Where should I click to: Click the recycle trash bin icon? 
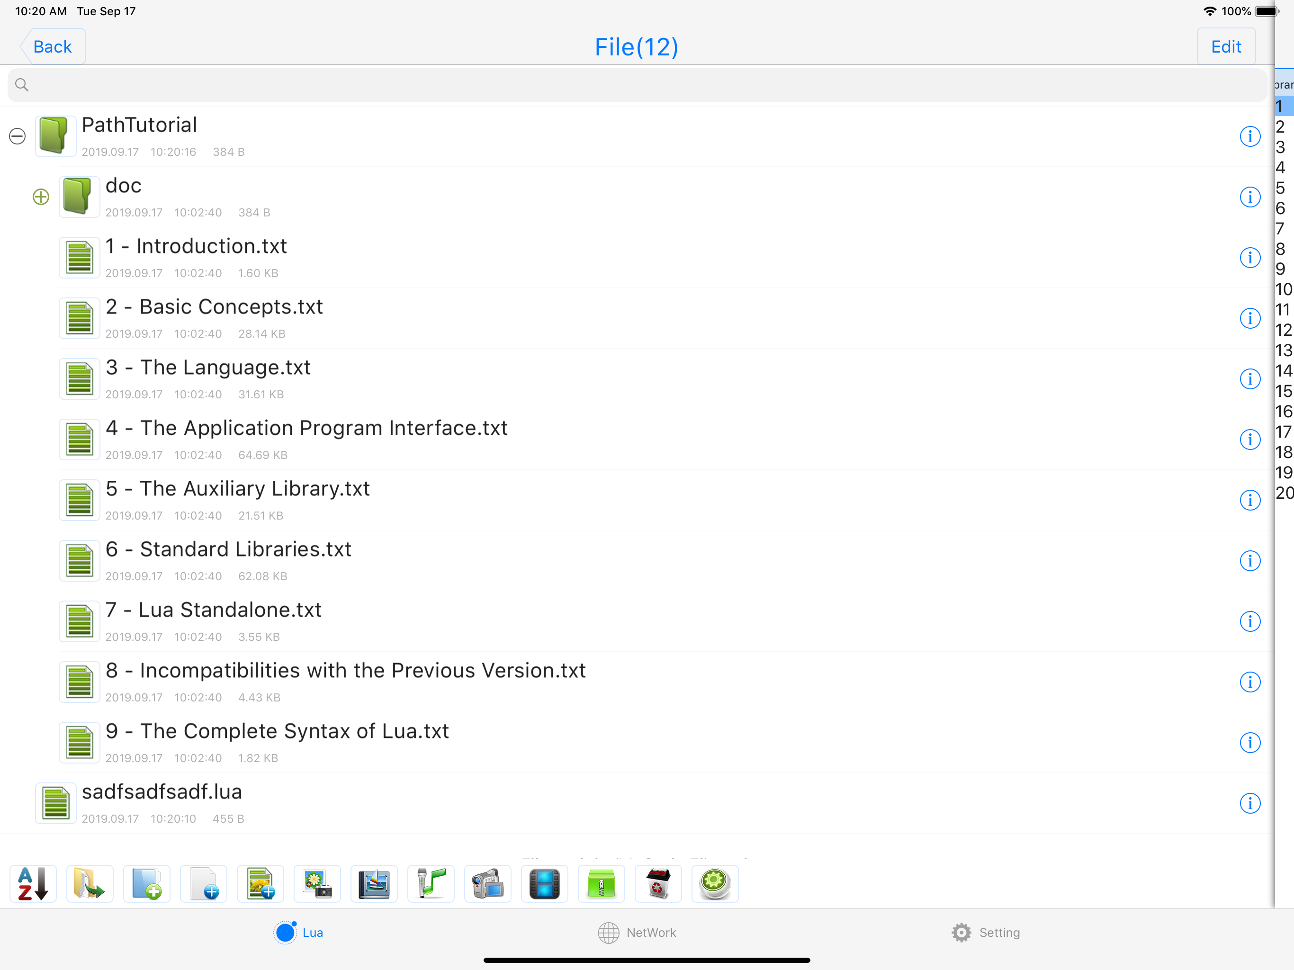click(657, 883)
